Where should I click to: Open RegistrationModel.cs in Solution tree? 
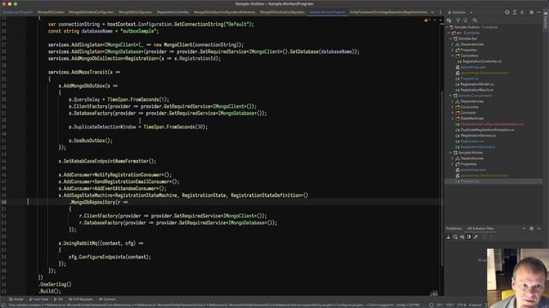click(477, 84)
